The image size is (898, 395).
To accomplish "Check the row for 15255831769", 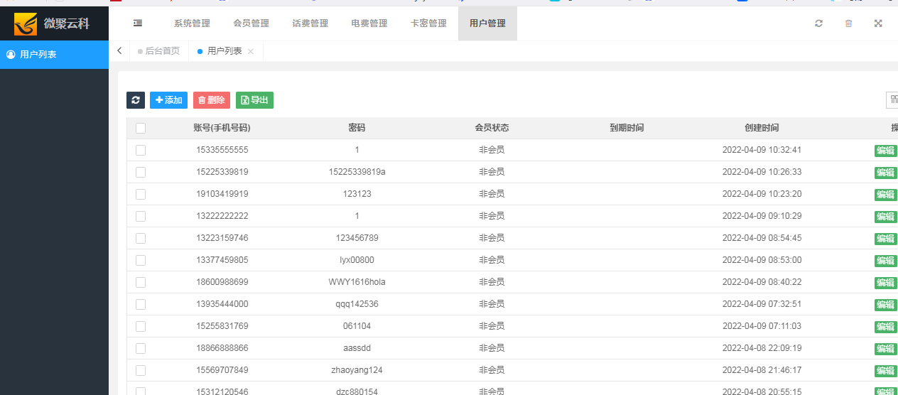I will 141,326.
